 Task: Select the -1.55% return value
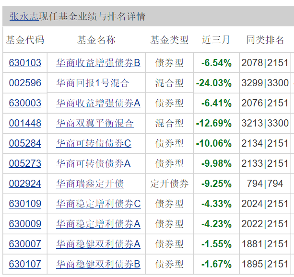(217, 244)
